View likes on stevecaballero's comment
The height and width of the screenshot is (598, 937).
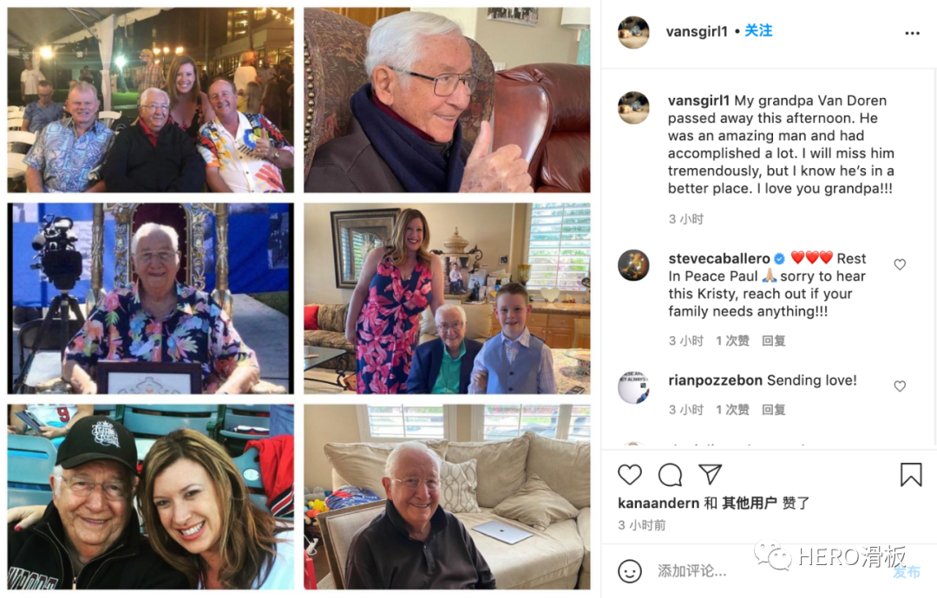(x=732, y=341)
